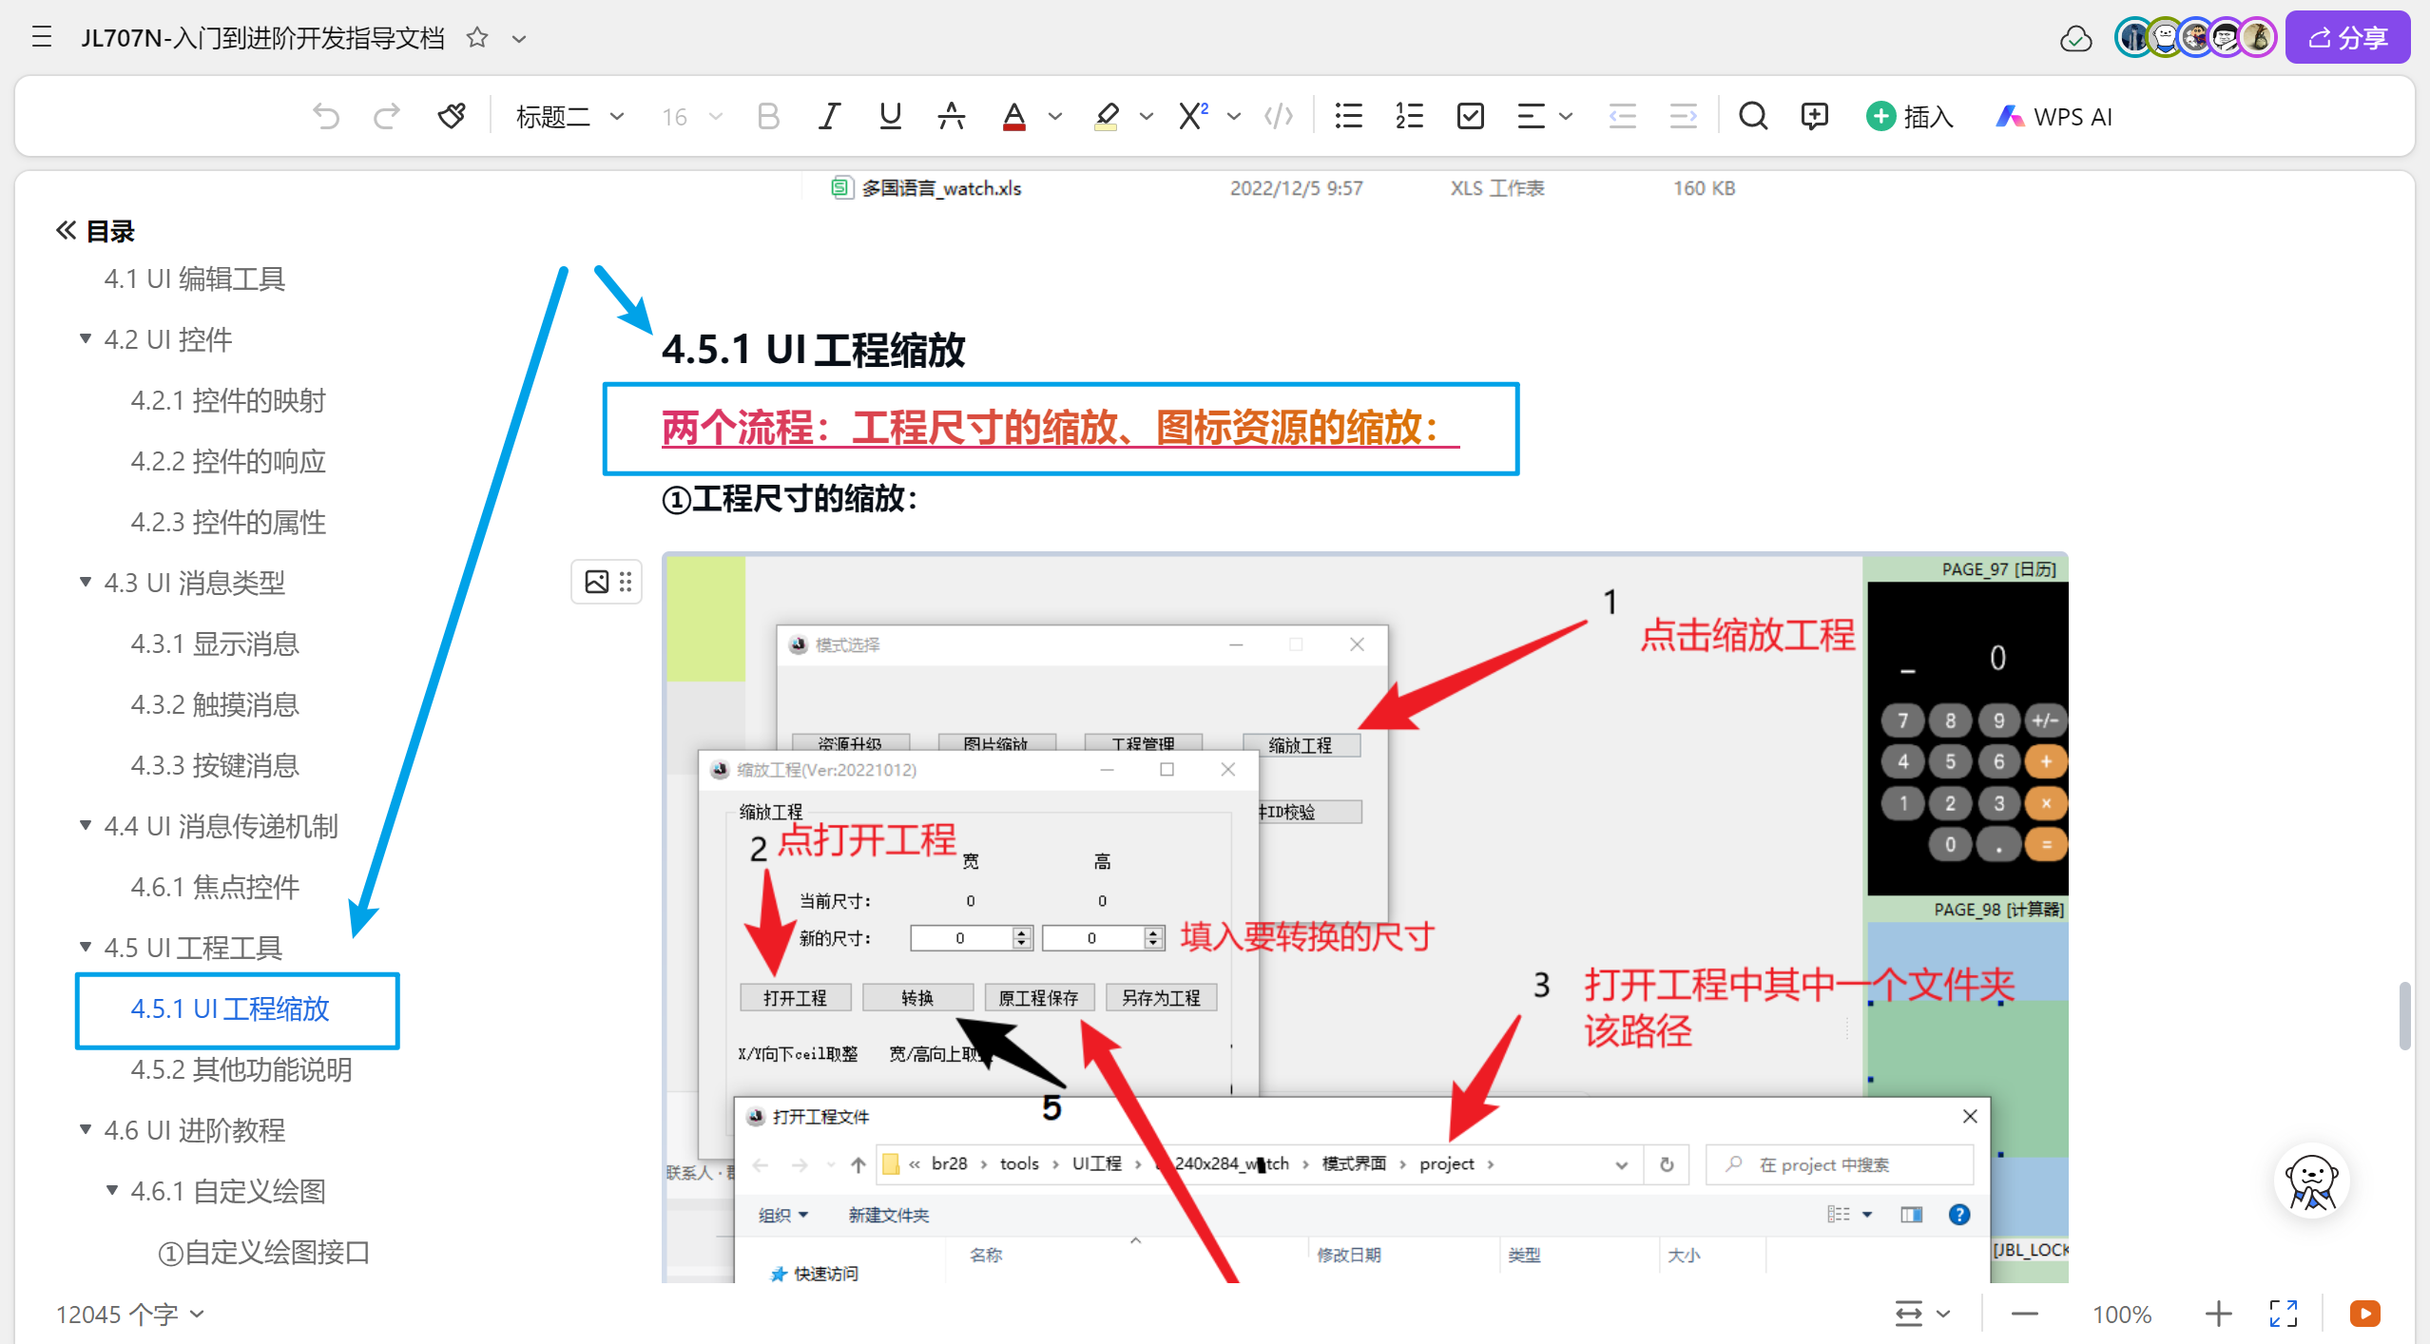Click the purple 分享 share button
Viewport: 2430px width, 1344px height.
pos(2347,38)
